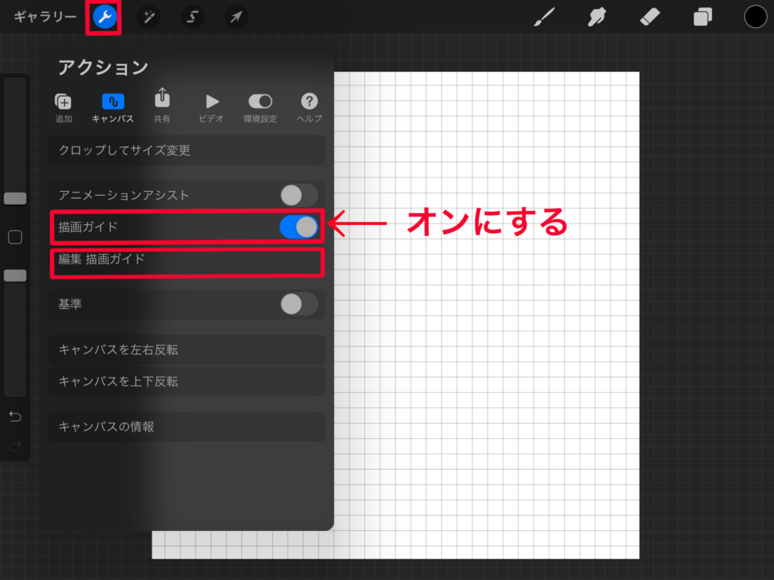Switch to the 追加 tab

(x=63, y=108)
